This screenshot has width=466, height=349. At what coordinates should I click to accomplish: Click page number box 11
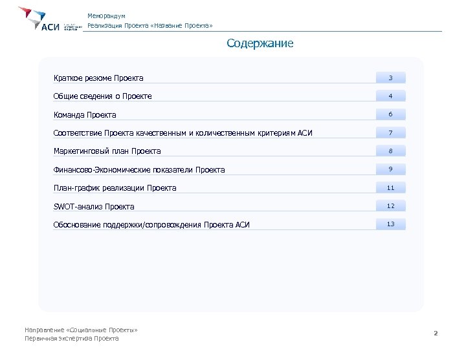click(x=390, y=187)
